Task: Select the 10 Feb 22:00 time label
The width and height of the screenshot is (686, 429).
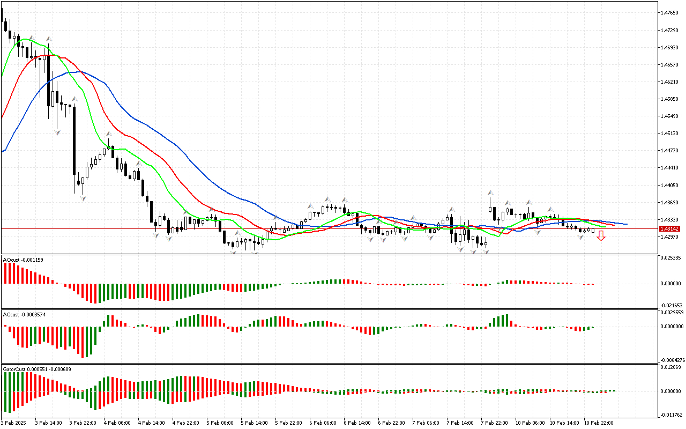Action: coord(599,423)
